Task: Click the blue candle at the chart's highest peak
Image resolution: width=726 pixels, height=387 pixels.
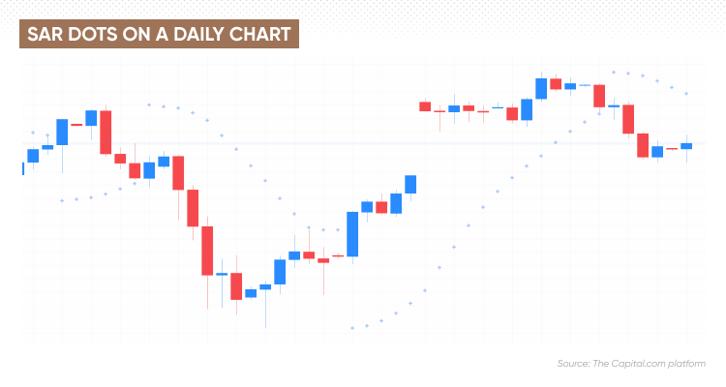Action: [541, 88]
